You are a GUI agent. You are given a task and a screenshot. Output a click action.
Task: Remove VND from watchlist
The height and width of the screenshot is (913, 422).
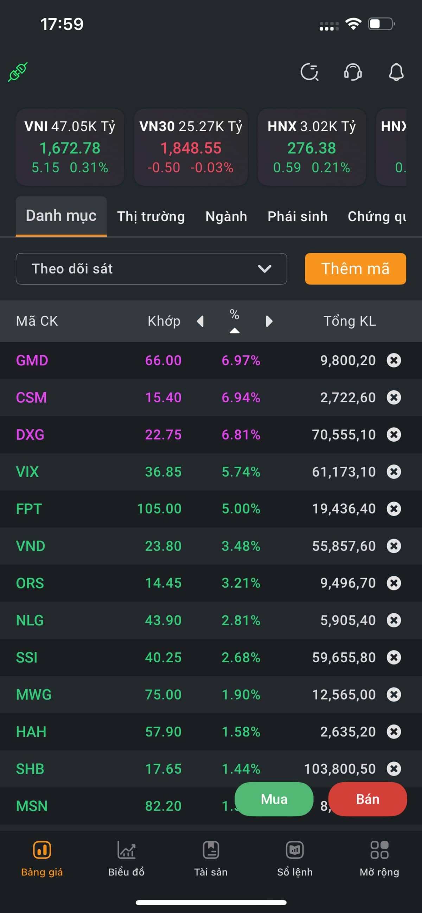(x=394, y=546)
